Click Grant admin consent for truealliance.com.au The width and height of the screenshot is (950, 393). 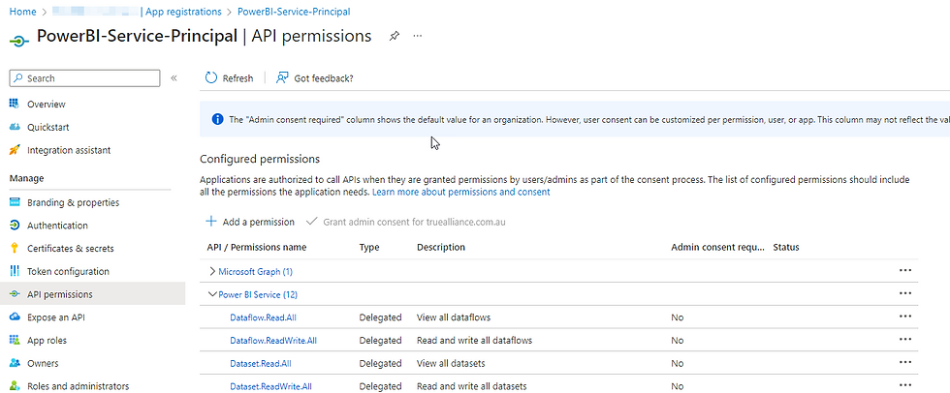406,222
